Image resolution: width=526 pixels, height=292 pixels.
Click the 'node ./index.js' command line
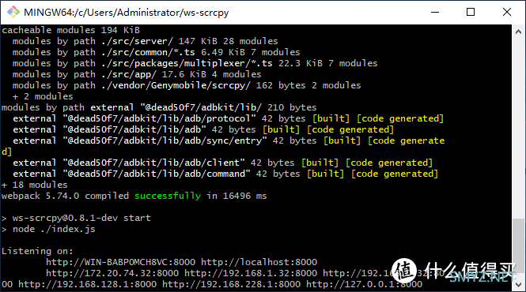tap(54, 229)
